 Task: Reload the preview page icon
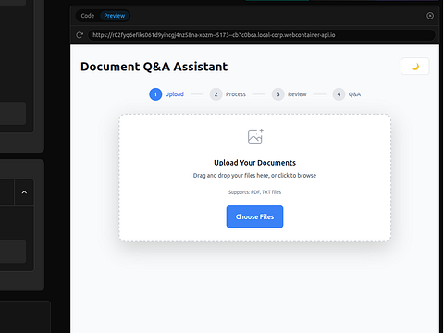point(80,35)
